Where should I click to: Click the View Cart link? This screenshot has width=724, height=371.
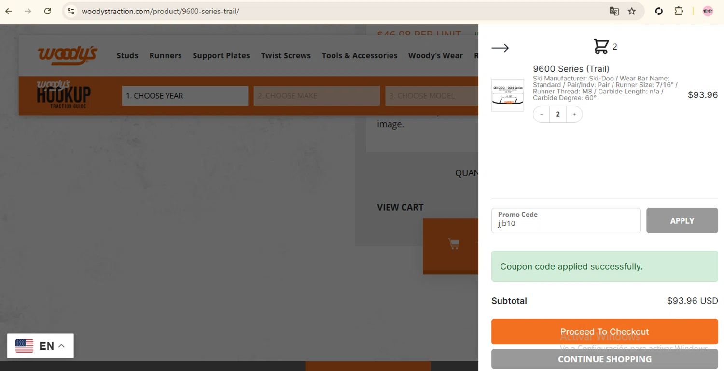400,207
